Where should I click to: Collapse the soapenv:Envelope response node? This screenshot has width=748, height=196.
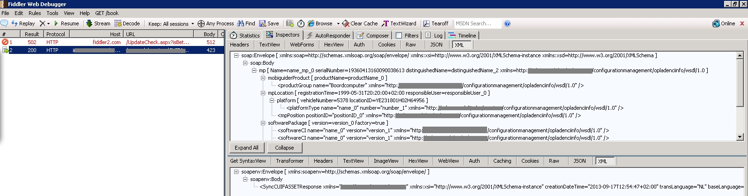[x=237, y=172]
